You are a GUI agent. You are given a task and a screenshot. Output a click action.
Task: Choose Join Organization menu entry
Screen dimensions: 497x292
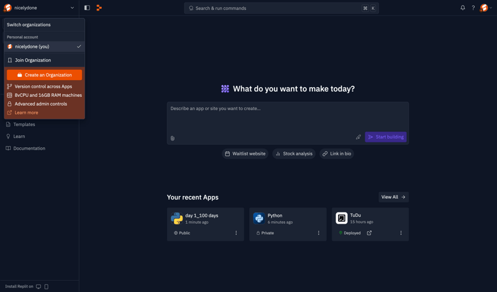[44, 60]
